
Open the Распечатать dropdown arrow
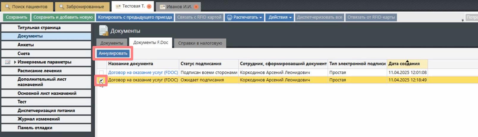click(261, 17)
